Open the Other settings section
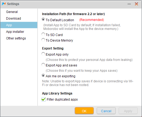This screenshot has height=117, width=142. pos(16,38)
